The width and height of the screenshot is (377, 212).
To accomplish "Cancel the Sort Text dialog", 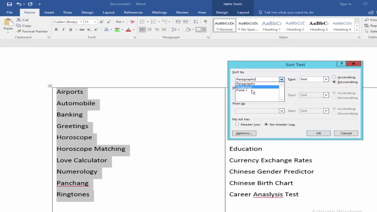I will (x=346, y=133).
